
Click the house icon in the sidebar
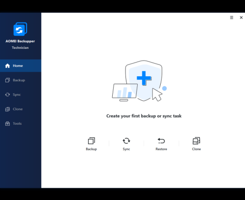coord(7,66)
